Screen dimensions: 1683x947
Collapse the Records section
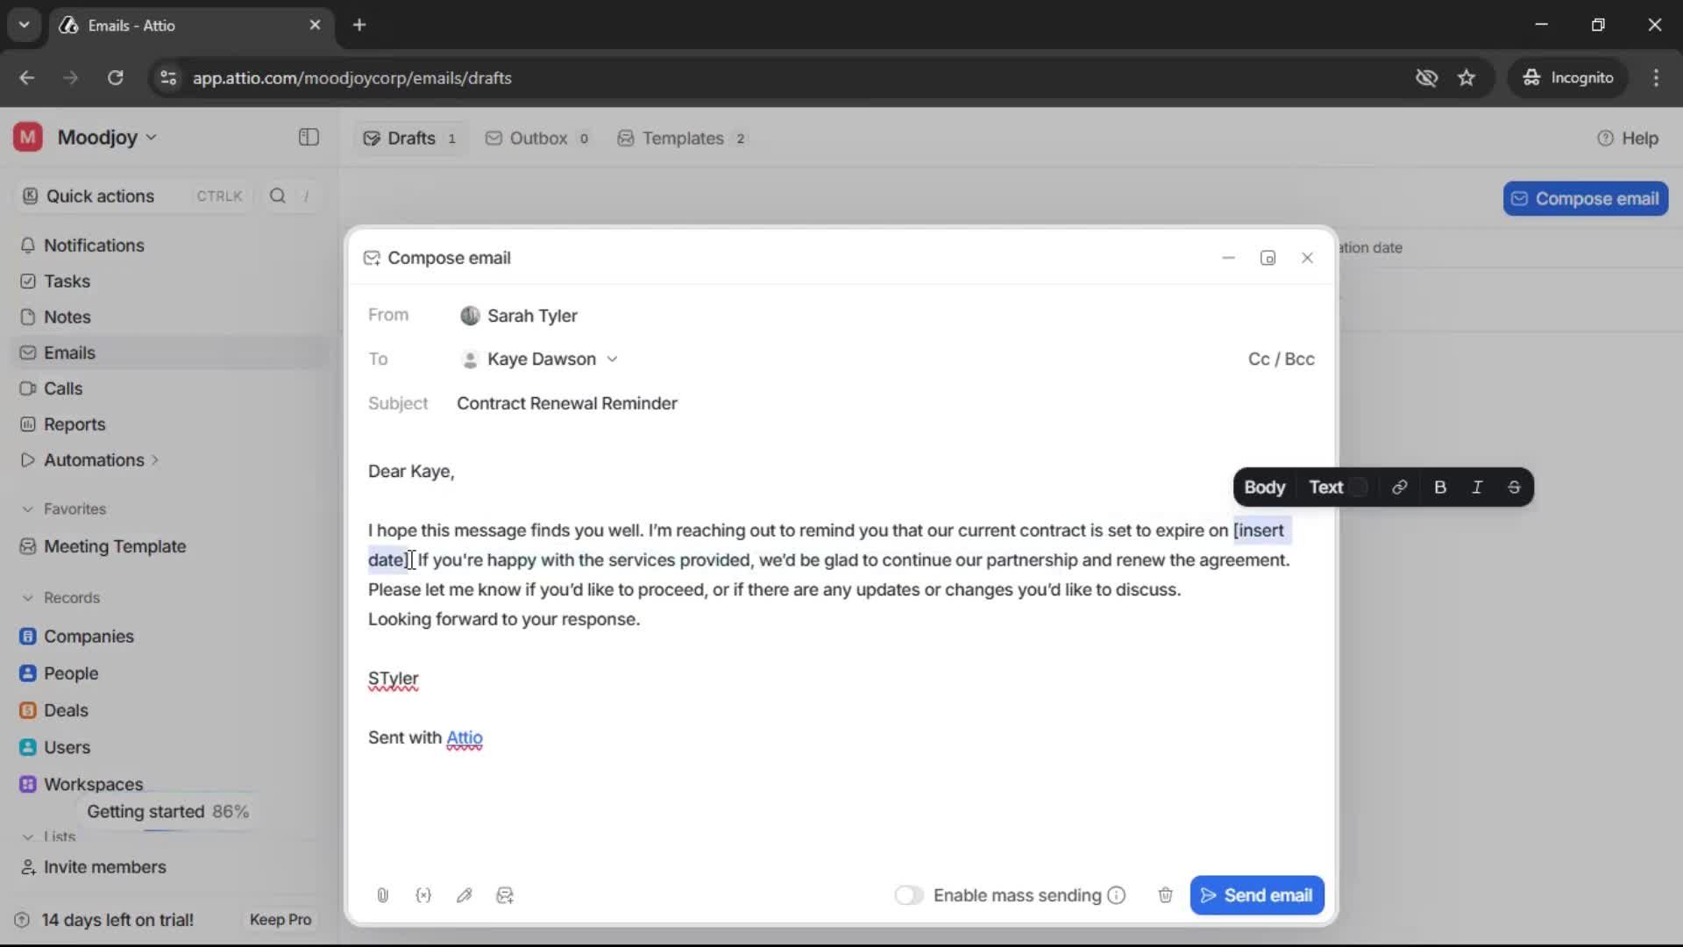(x=28, y=597)
